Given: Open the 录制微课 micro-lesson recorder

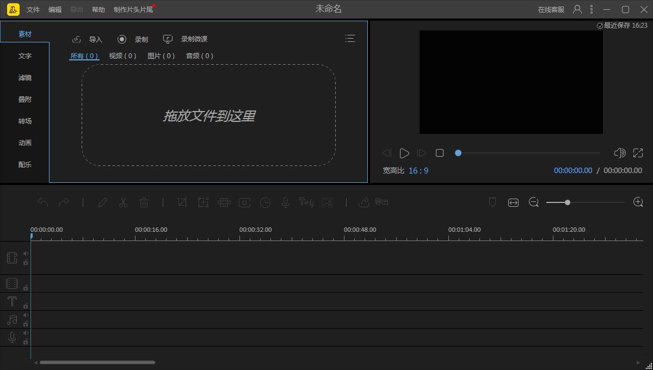Looking at the screenshot, I should (x=168, y=39).
